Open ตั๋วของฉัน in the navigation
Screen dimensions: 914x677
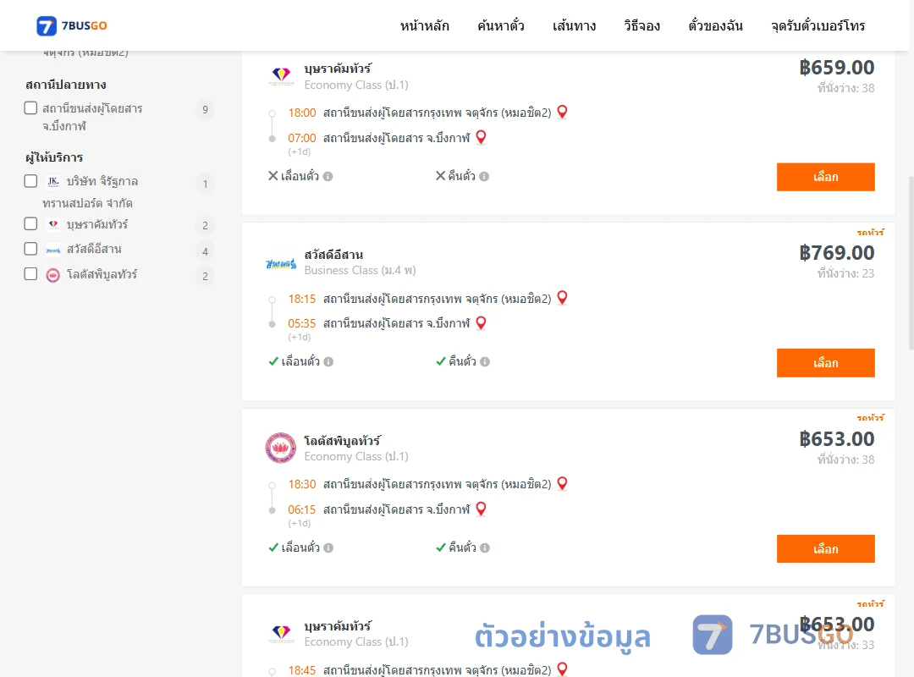(x=715, y=25)
